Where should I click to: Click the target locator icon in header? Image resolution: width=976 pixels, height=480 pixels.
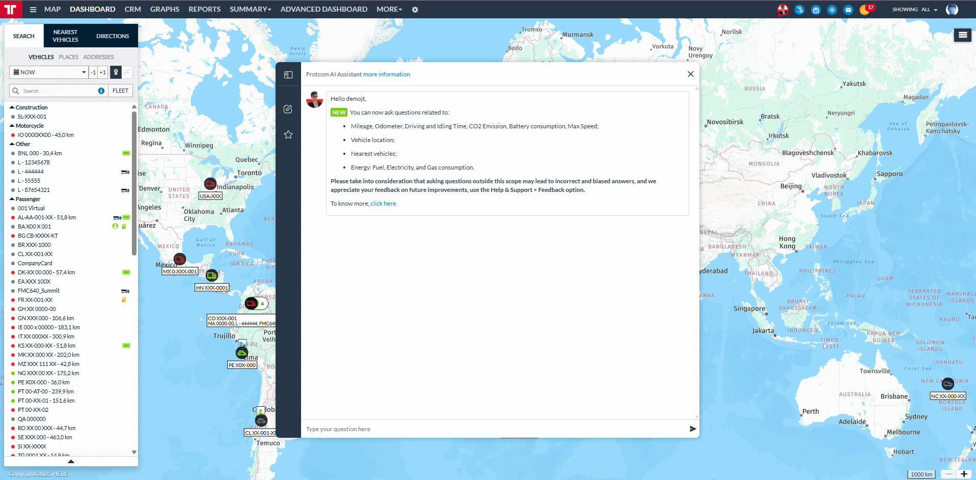coord(832,10)
